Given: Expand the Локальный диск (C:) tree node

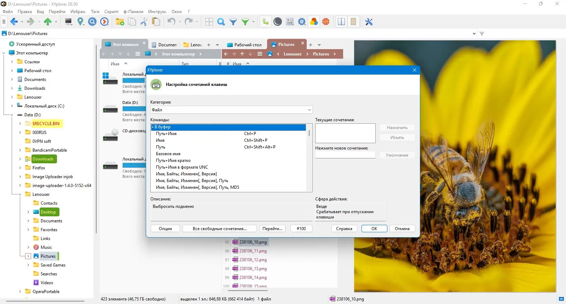Looking at the screenshot, I should (x=12, y=106).
